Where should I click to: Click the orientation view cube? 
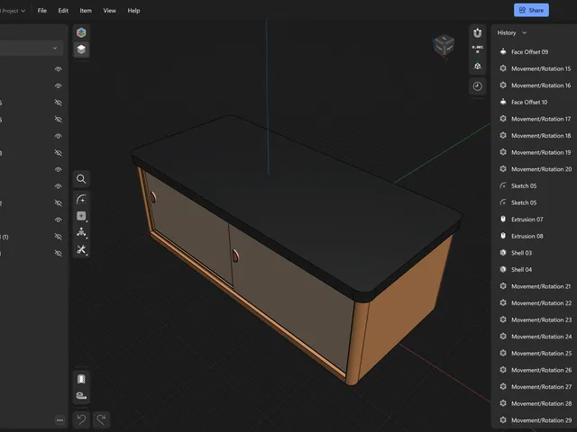pos(444,46)
